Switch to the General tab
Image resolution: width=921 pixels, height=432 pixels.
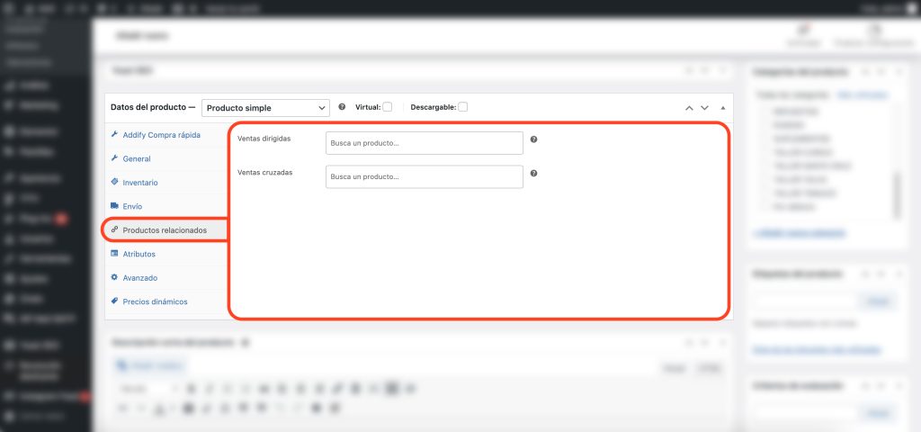[136, 158]
